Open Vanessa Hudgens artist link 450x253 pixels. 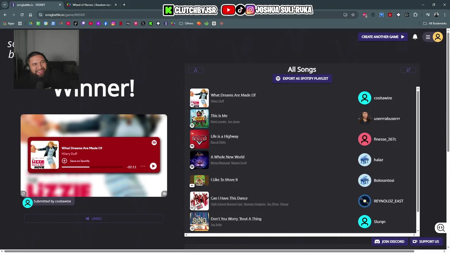coord(254,204)
